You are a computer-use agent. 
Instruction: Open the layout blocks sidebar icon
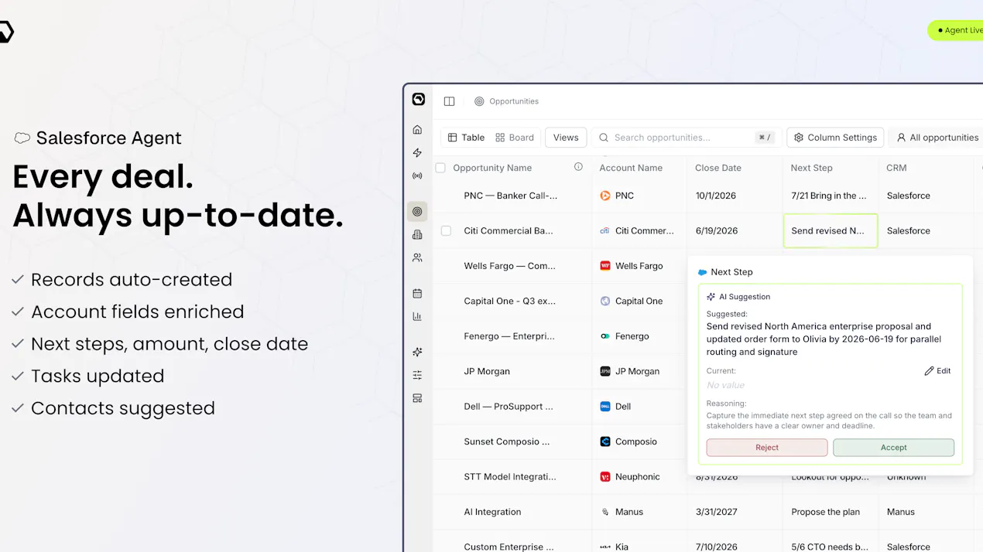[x=417, y=398]
